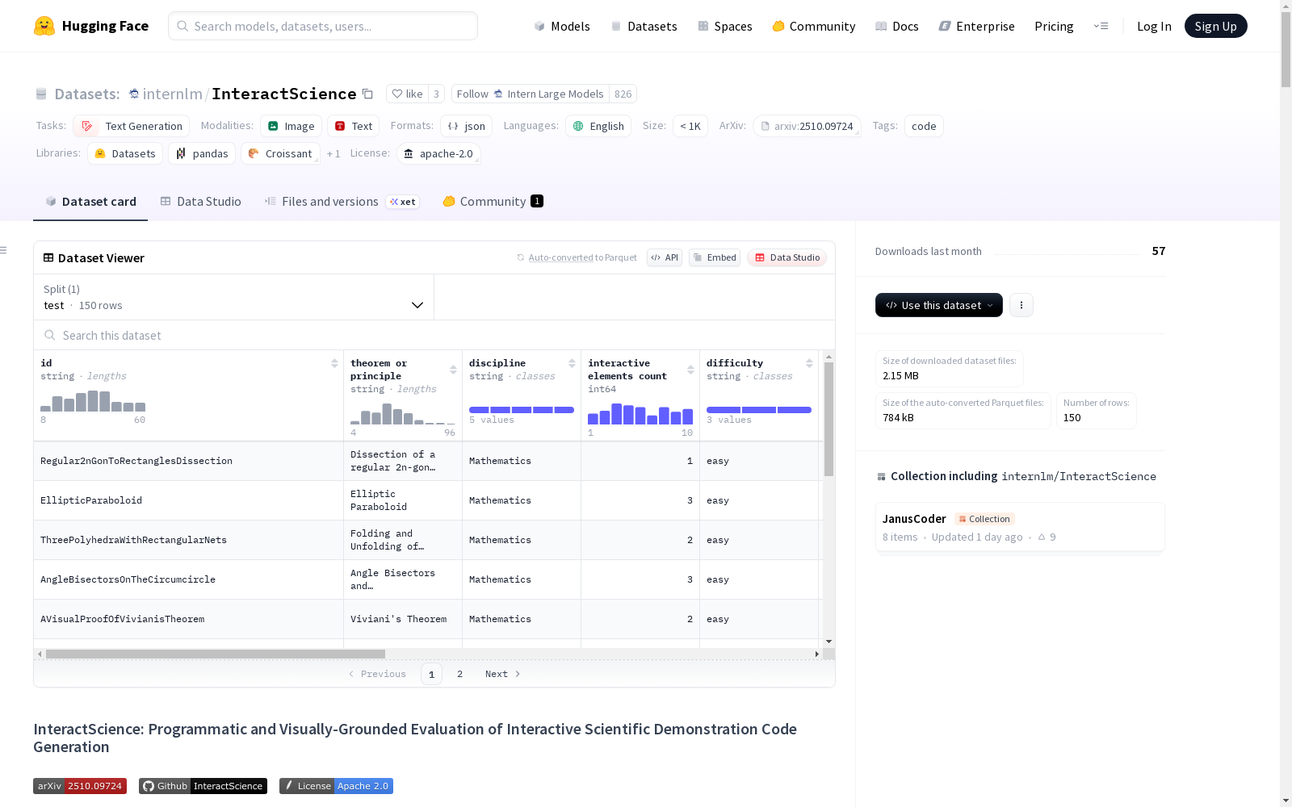The width and height of the screenshot is (1292, 807).
Task: Click the Text modality tag
Action: [353, 126]
